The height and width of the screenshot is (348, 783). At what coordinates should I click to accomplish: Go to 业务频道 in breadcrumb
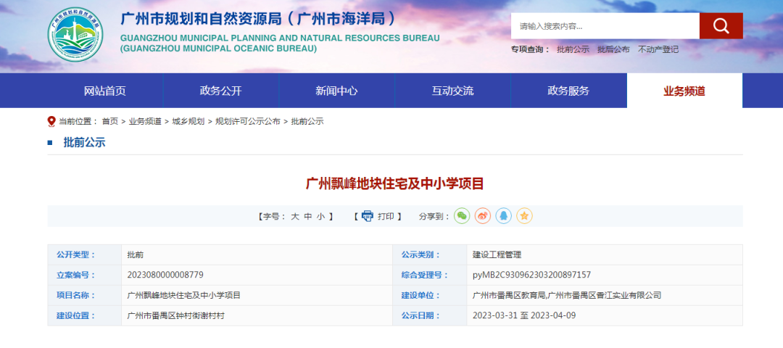pos(145,121)
